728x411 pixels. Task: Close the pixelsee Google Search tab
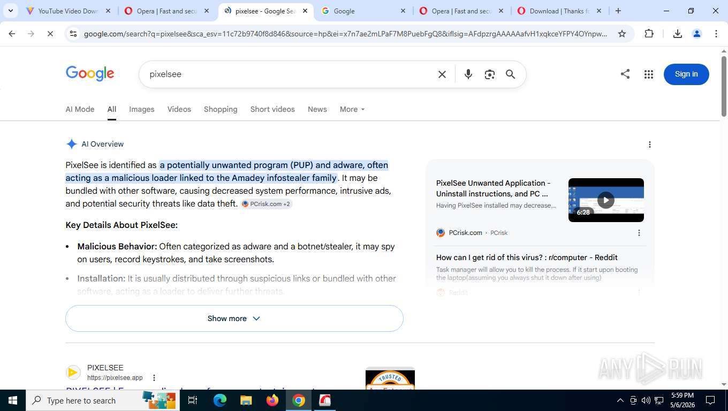pyautogui.click(x=306, y=11)
